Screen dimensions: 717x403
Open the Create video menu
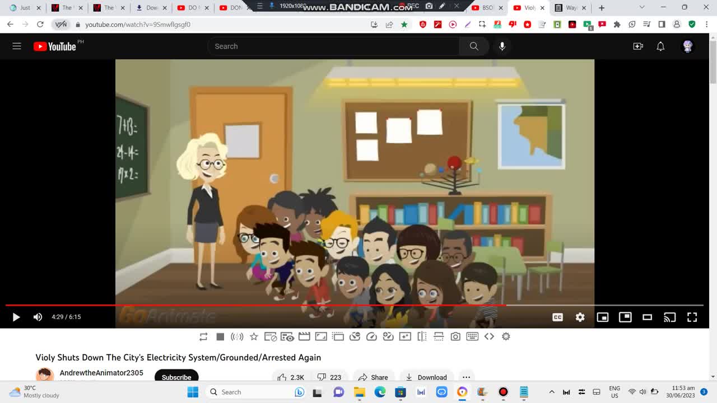click(x=638, y=46)
